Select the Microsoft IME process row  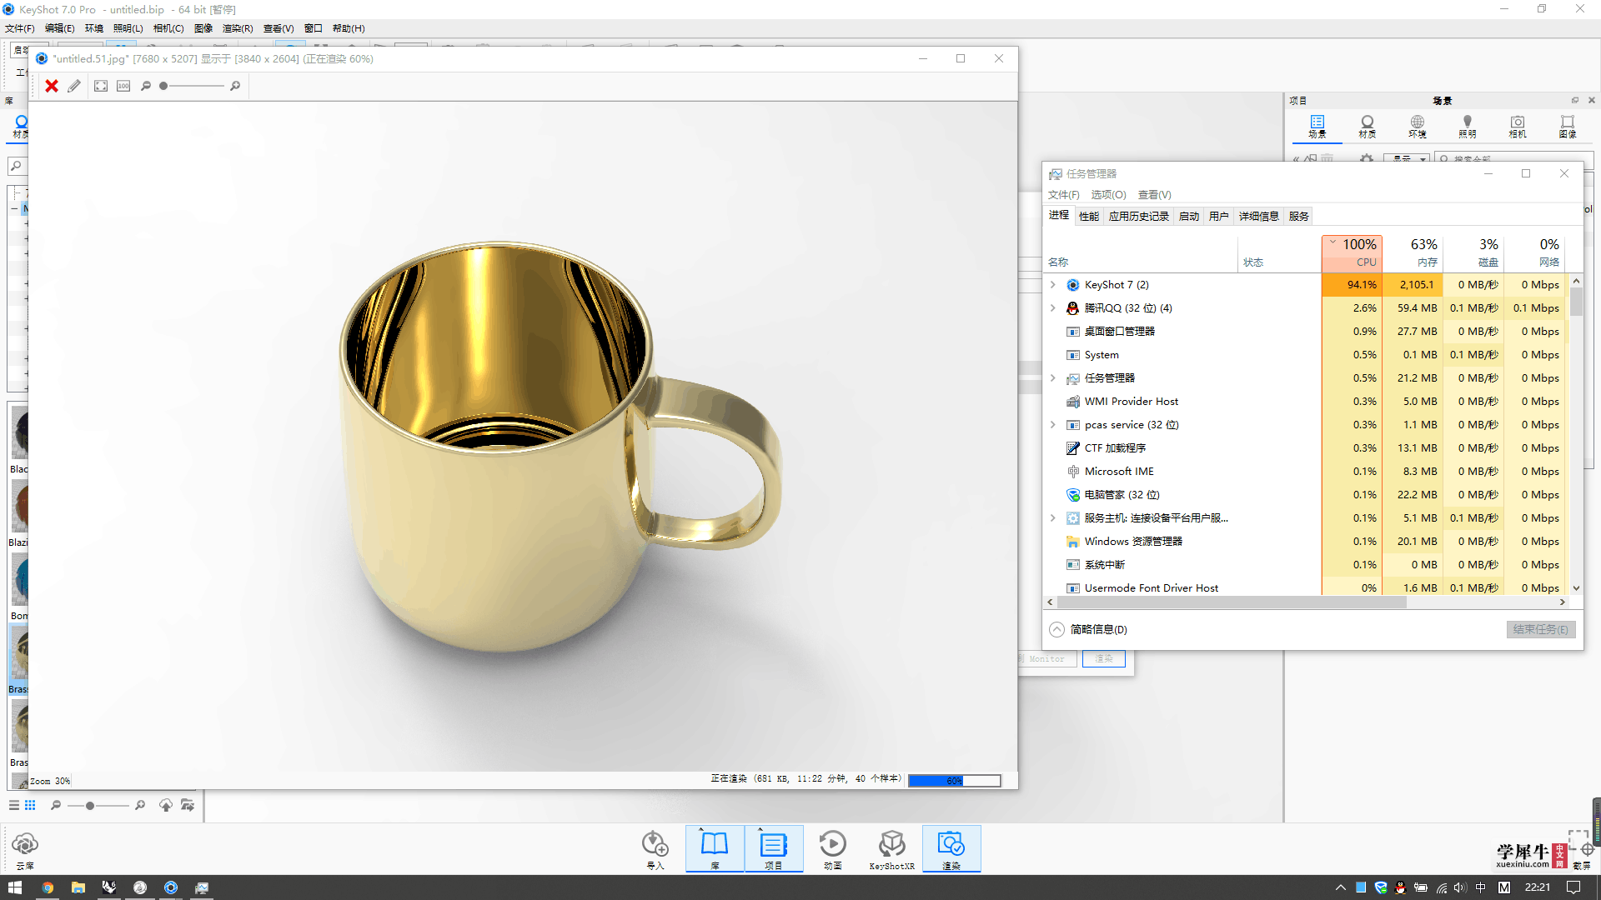(x=1305, y=472)
